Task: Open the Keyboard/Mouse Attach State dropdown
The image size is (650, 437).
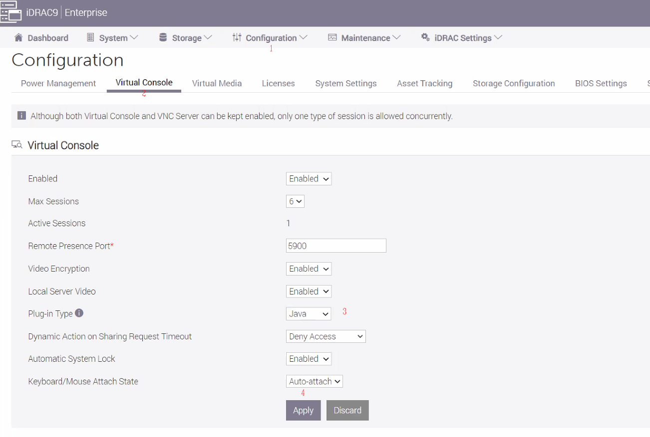Action: pos(314,381)
